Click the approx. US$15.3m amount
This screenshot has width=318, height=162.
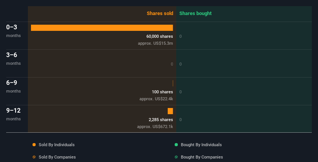pos(155,43)
